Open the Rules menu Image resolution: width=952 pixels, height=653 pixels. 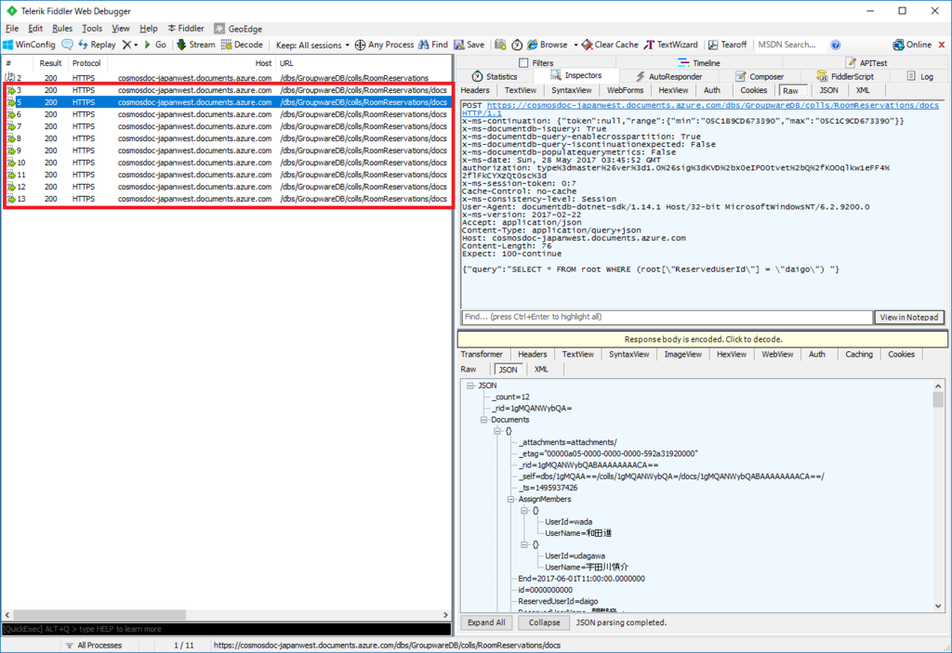click(62, 29)
